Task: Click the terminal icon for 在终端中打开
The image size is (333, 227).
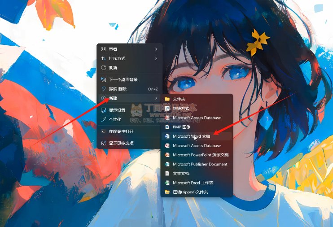Action: coord(103,131)
